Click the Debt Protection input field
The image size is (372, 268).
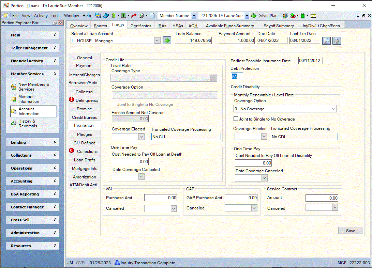pyautogui.click(x=237, y=76)
